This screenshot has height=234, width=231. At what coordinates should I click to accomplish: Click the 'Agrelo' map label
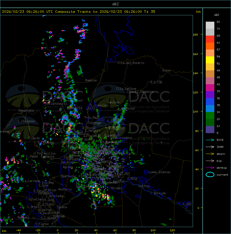(68, 167)
